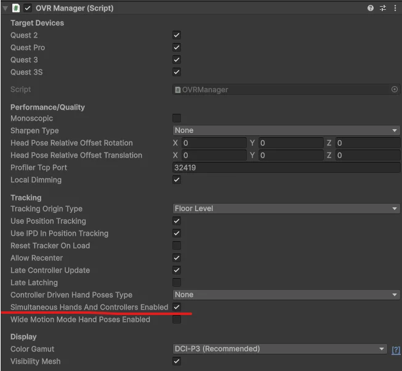Viewport: 402px width, 371px height.
Task: Click the object picker circle for Script field
Action: click(x=395, y=89)
